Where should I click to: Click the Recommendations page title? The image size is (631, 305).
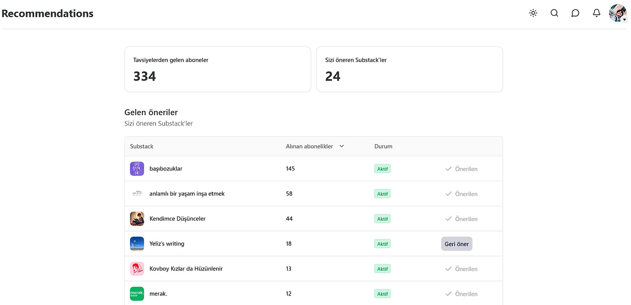pyautogui.click(x=47, y=13)
